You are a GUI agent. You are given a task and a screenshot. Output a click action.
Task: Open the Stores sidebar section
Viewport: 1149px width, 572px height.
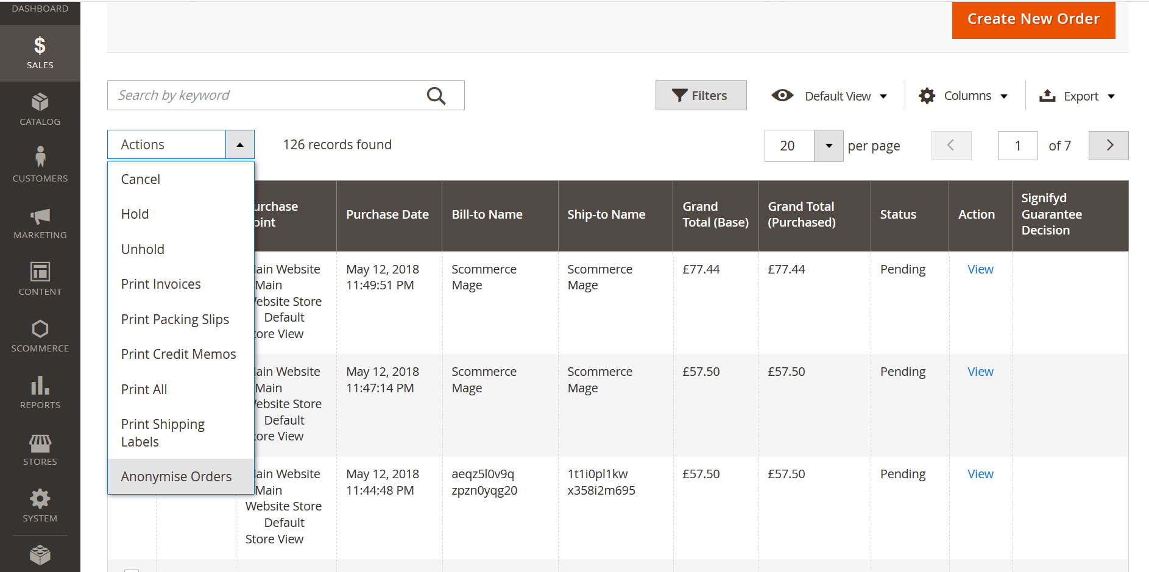(40, 450)
